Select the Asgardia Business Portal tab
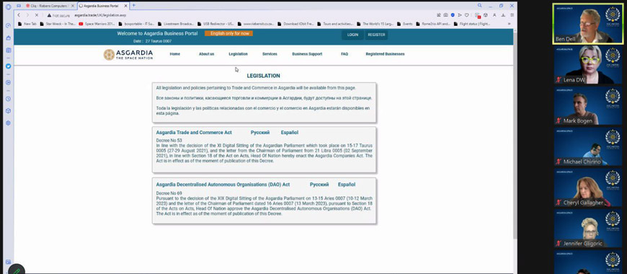This screenshot has width=627, height=274. 103,6
